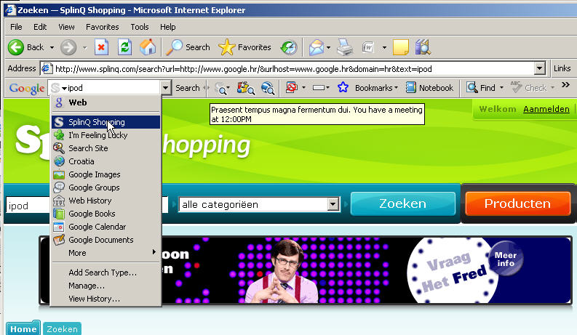Click the yellow note icon in toolbar
Screen dimensions: 577x335
coord(401,47)
